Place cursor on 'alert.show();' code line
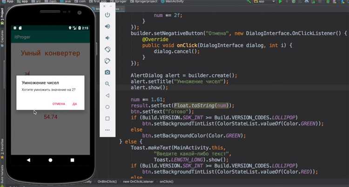The width and height of the screenshot is (349, 187). pos(149,87)
